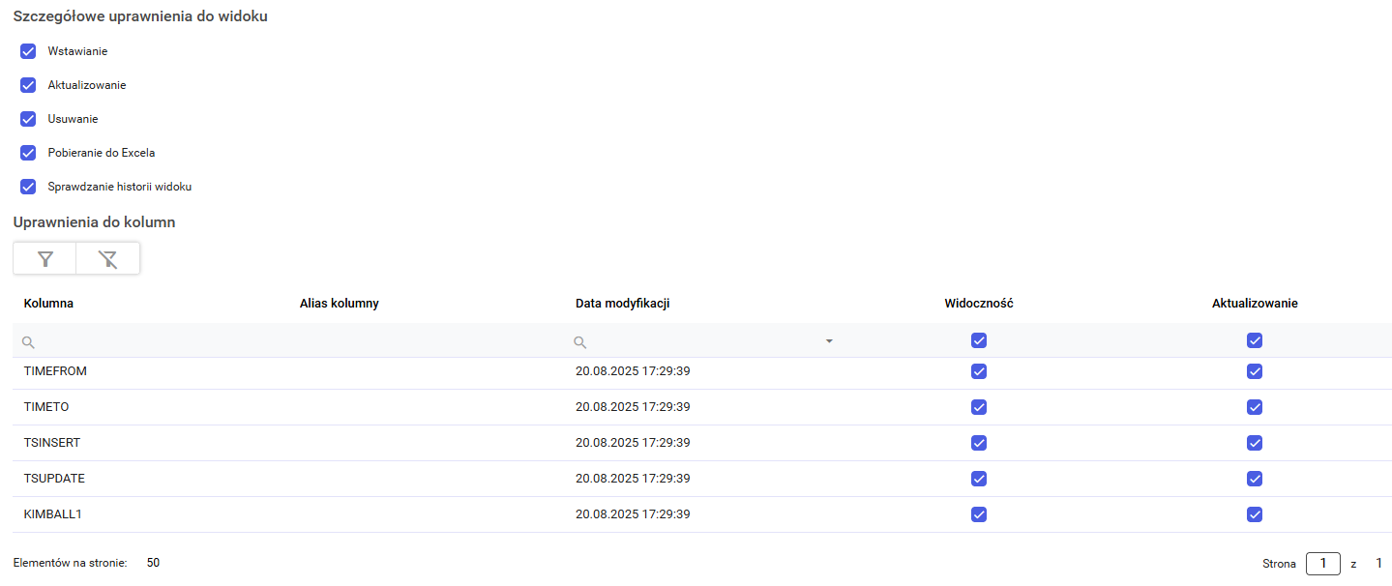Screen dimensions: 1392x586
Task: Open items per page selector showing 50
Action: click(x=154, y=563)
